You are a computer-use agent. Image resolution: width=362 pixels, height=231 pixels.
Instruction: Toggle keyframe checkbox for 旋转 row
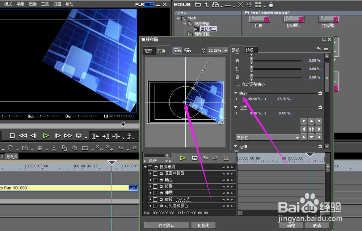(x=155, y=199)
